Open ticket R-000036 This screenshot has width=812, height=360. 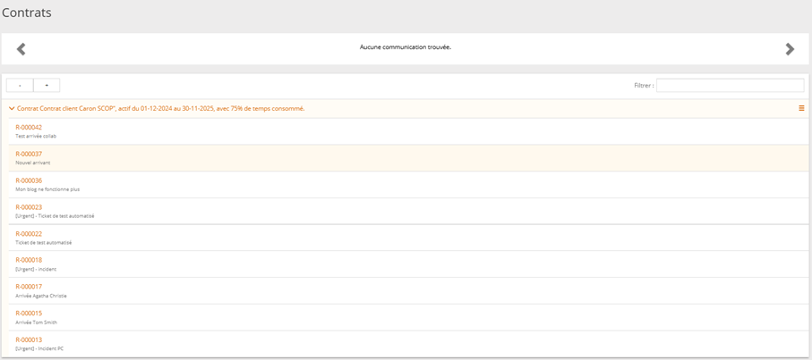coord(29,180)
